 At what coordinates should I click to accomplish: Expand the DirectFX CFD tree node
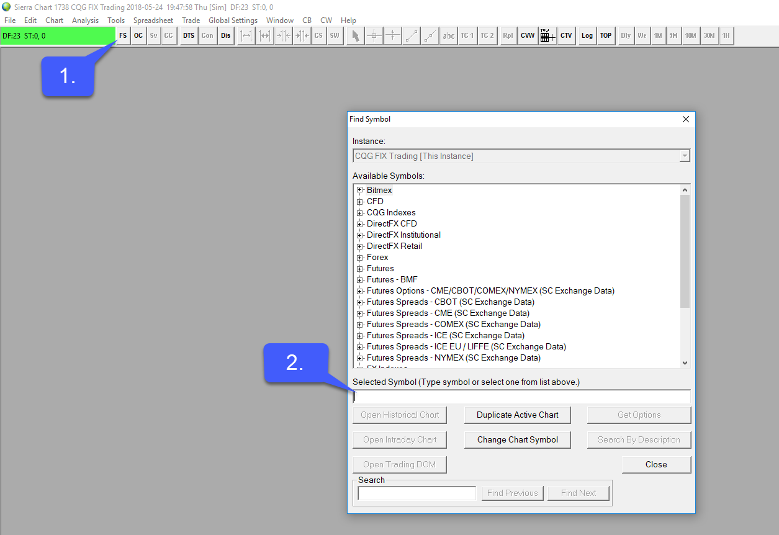click(x=359, y=224)
